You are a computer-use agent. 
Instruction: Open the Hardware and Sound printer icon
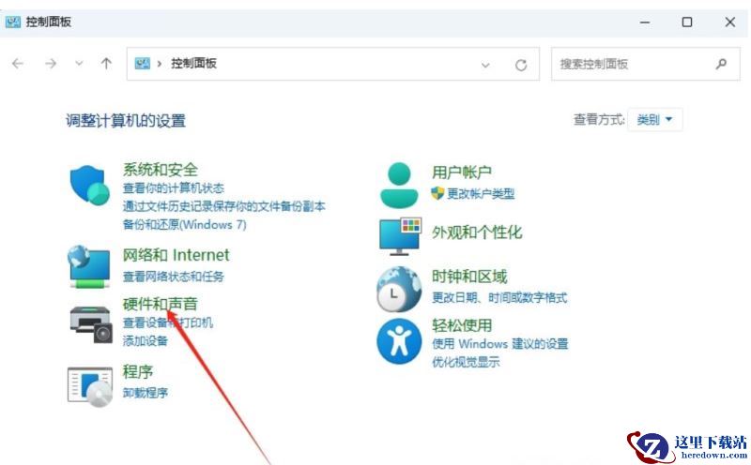tap(91, 324)
